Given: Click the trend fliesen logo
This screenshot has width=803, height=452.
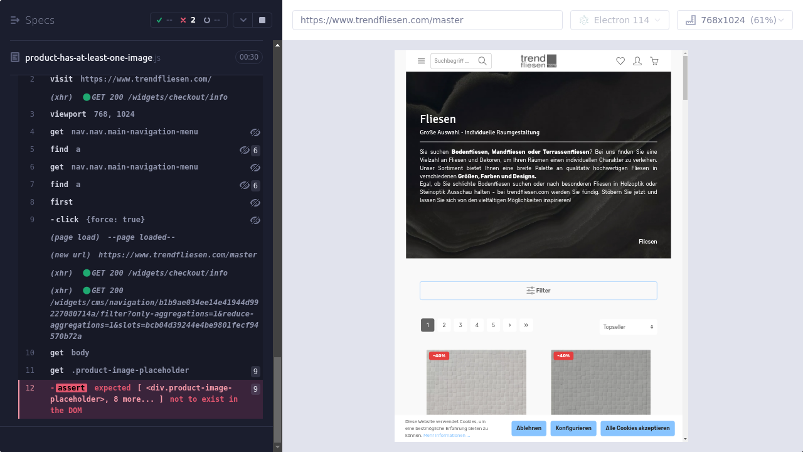Looking at the screenshot, I should (x=538, y=61).
